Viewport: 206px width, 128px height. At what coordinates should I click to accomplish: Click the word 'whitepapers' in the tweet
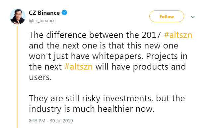(x=117, y=56)
